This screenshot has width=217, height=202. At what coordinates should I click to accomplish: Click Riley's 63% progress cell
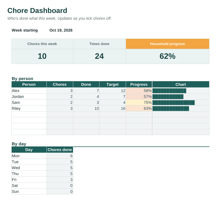[139, 108]
